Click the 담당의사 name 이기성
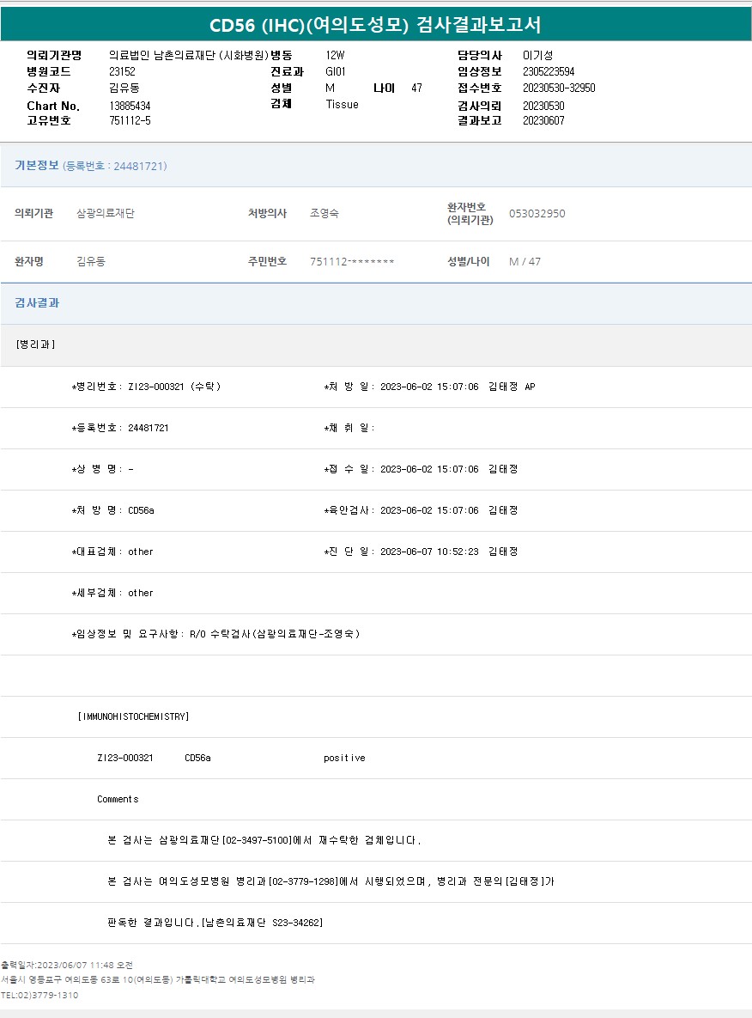 click(x=537, y=55)
